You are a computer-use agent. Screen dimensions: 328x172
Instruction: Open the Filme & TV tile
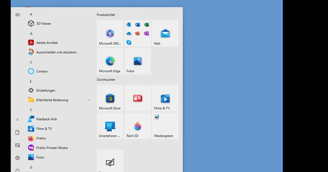click(165, 98)
